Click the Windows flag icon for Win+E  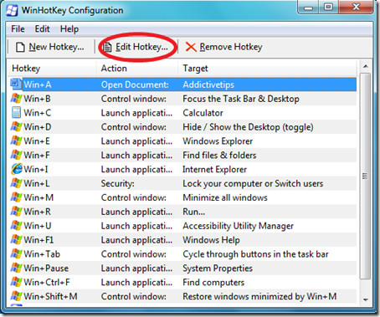pyautogui.click(x=16, y=141)
